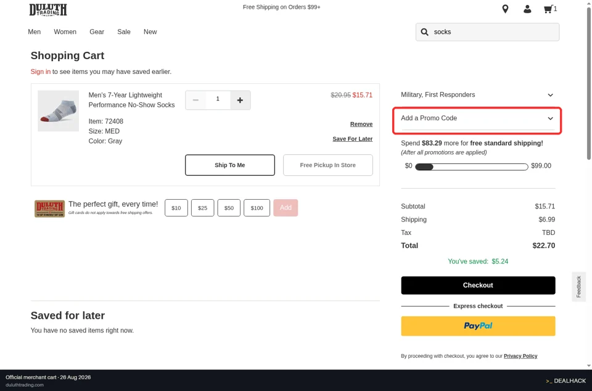This screenshot has height=391, width=592.
Task: Click Save For Later link
Action: tap(353, 139)
